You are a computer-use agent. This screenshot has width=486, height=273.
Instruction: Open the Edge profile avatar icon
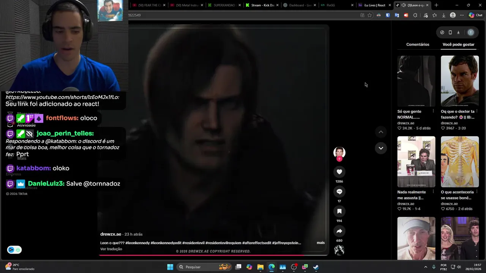click(453, 15)
